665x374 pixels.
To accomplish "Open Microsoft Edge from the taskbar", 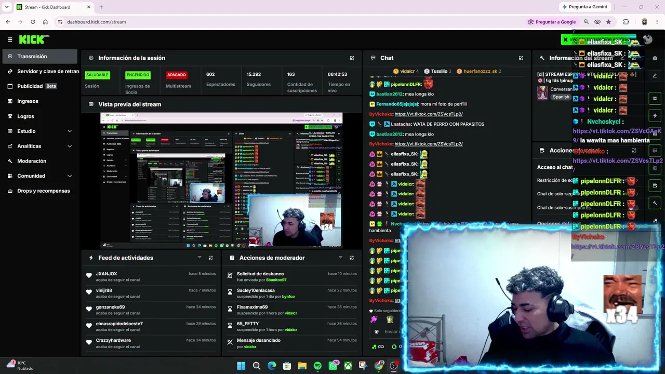I will (x=272, y=366).
